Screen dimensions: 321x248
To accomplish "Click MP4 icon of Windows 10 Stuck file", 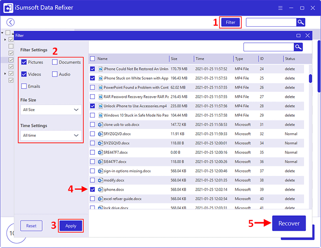I will [100, 115].
